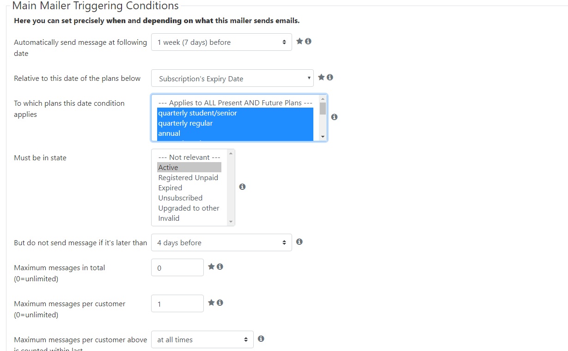568x351 pixels.
Task: Select the 'quarterly regular' plan
Action: (235, 123)
